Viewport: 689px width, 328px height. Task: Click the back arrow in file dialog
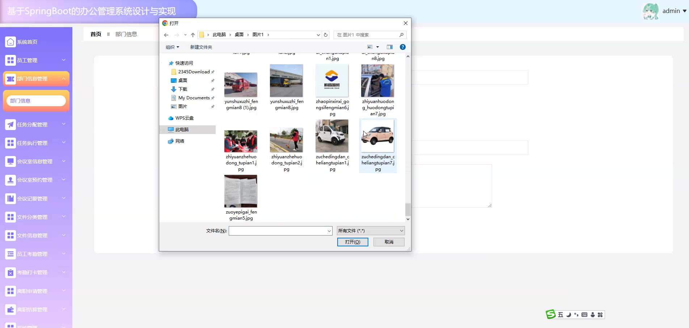[166, 35]
